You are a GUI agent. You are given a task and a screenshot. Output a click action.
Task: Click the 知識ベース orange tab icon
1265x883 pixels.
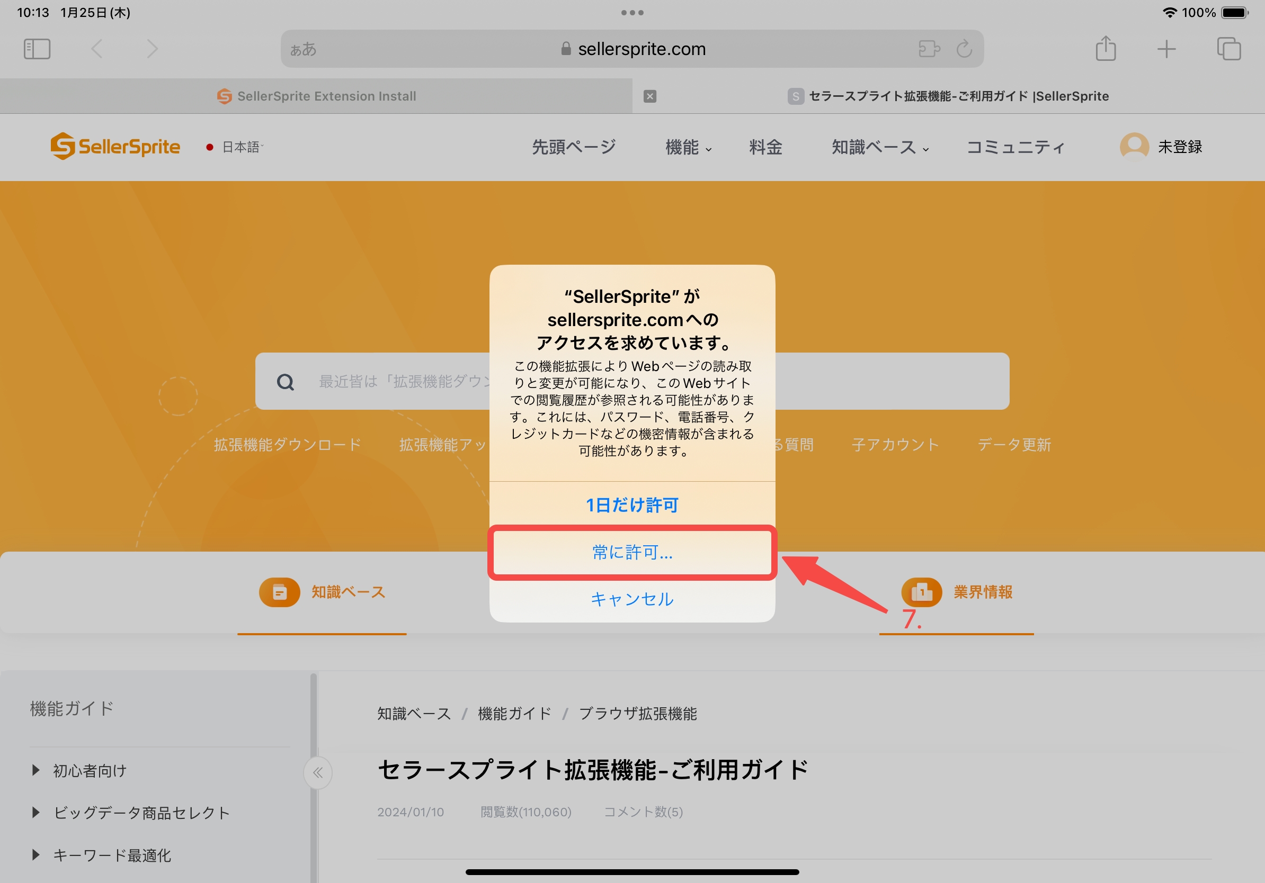coord(279,592)
